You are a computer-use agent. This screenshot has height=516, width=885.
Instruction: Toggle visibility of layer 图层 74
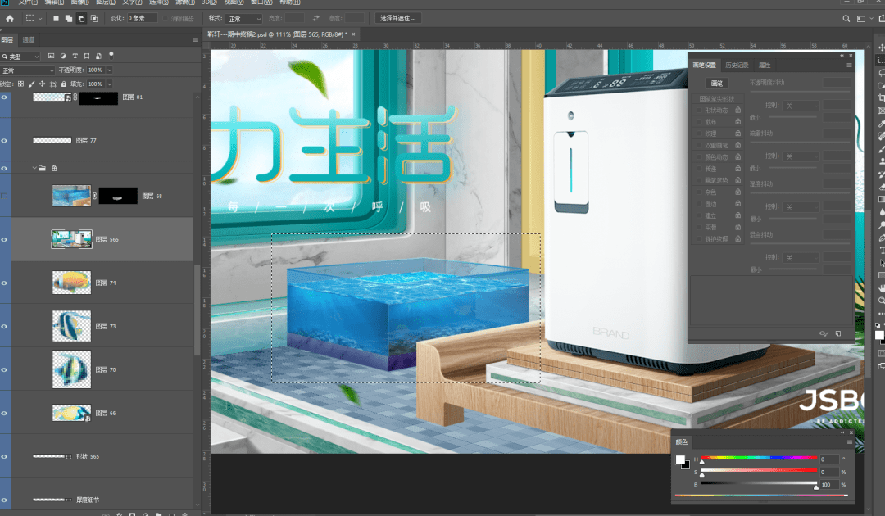click(5, 283)
